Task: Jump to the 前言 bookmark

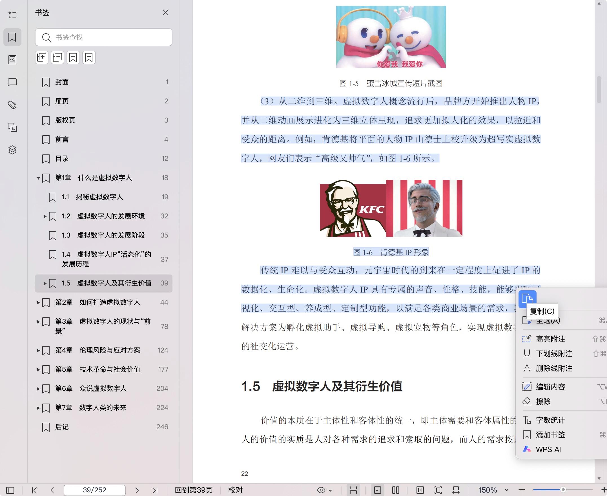Action: coord(103,139)
